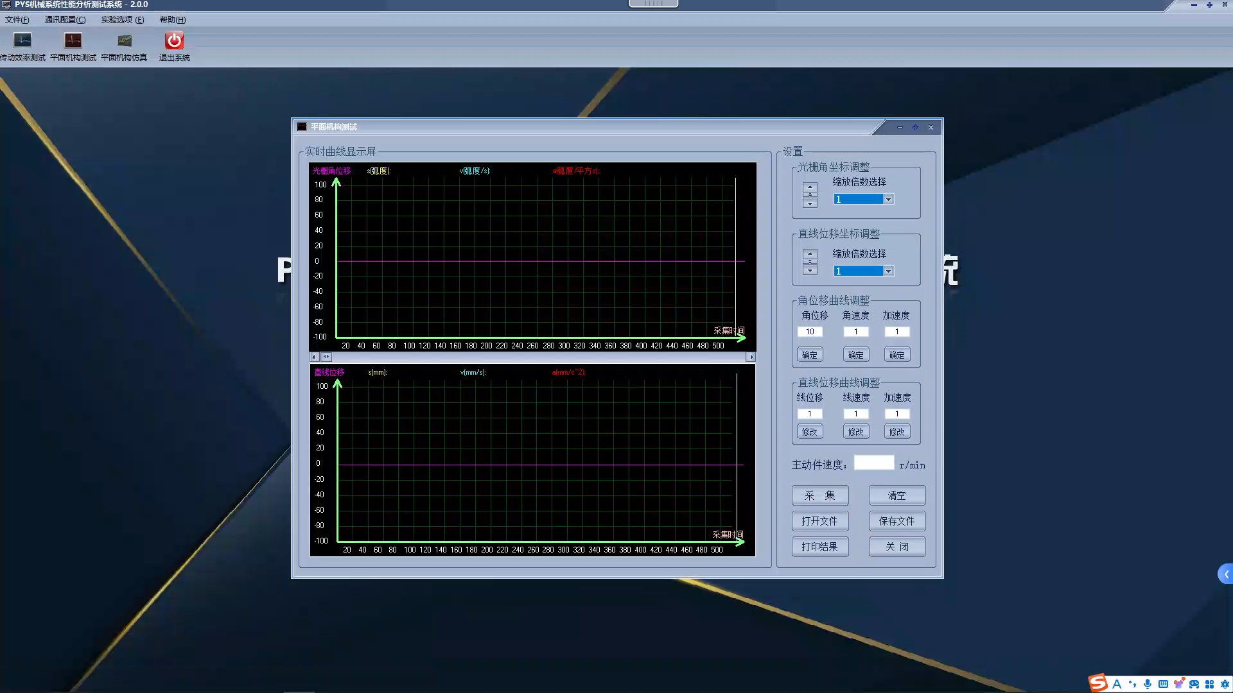
Task: Open the 平面机构测试 toolbar icon
Action: [x=73, y=47]
